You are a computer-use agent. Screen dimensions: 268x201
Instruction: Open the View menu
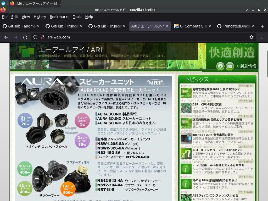(x=26, y=17)
